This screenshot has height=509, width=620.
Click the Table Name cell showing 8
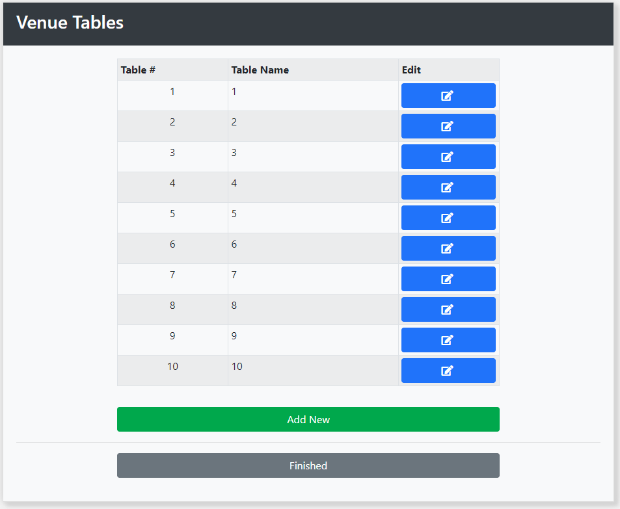(313, 309)
